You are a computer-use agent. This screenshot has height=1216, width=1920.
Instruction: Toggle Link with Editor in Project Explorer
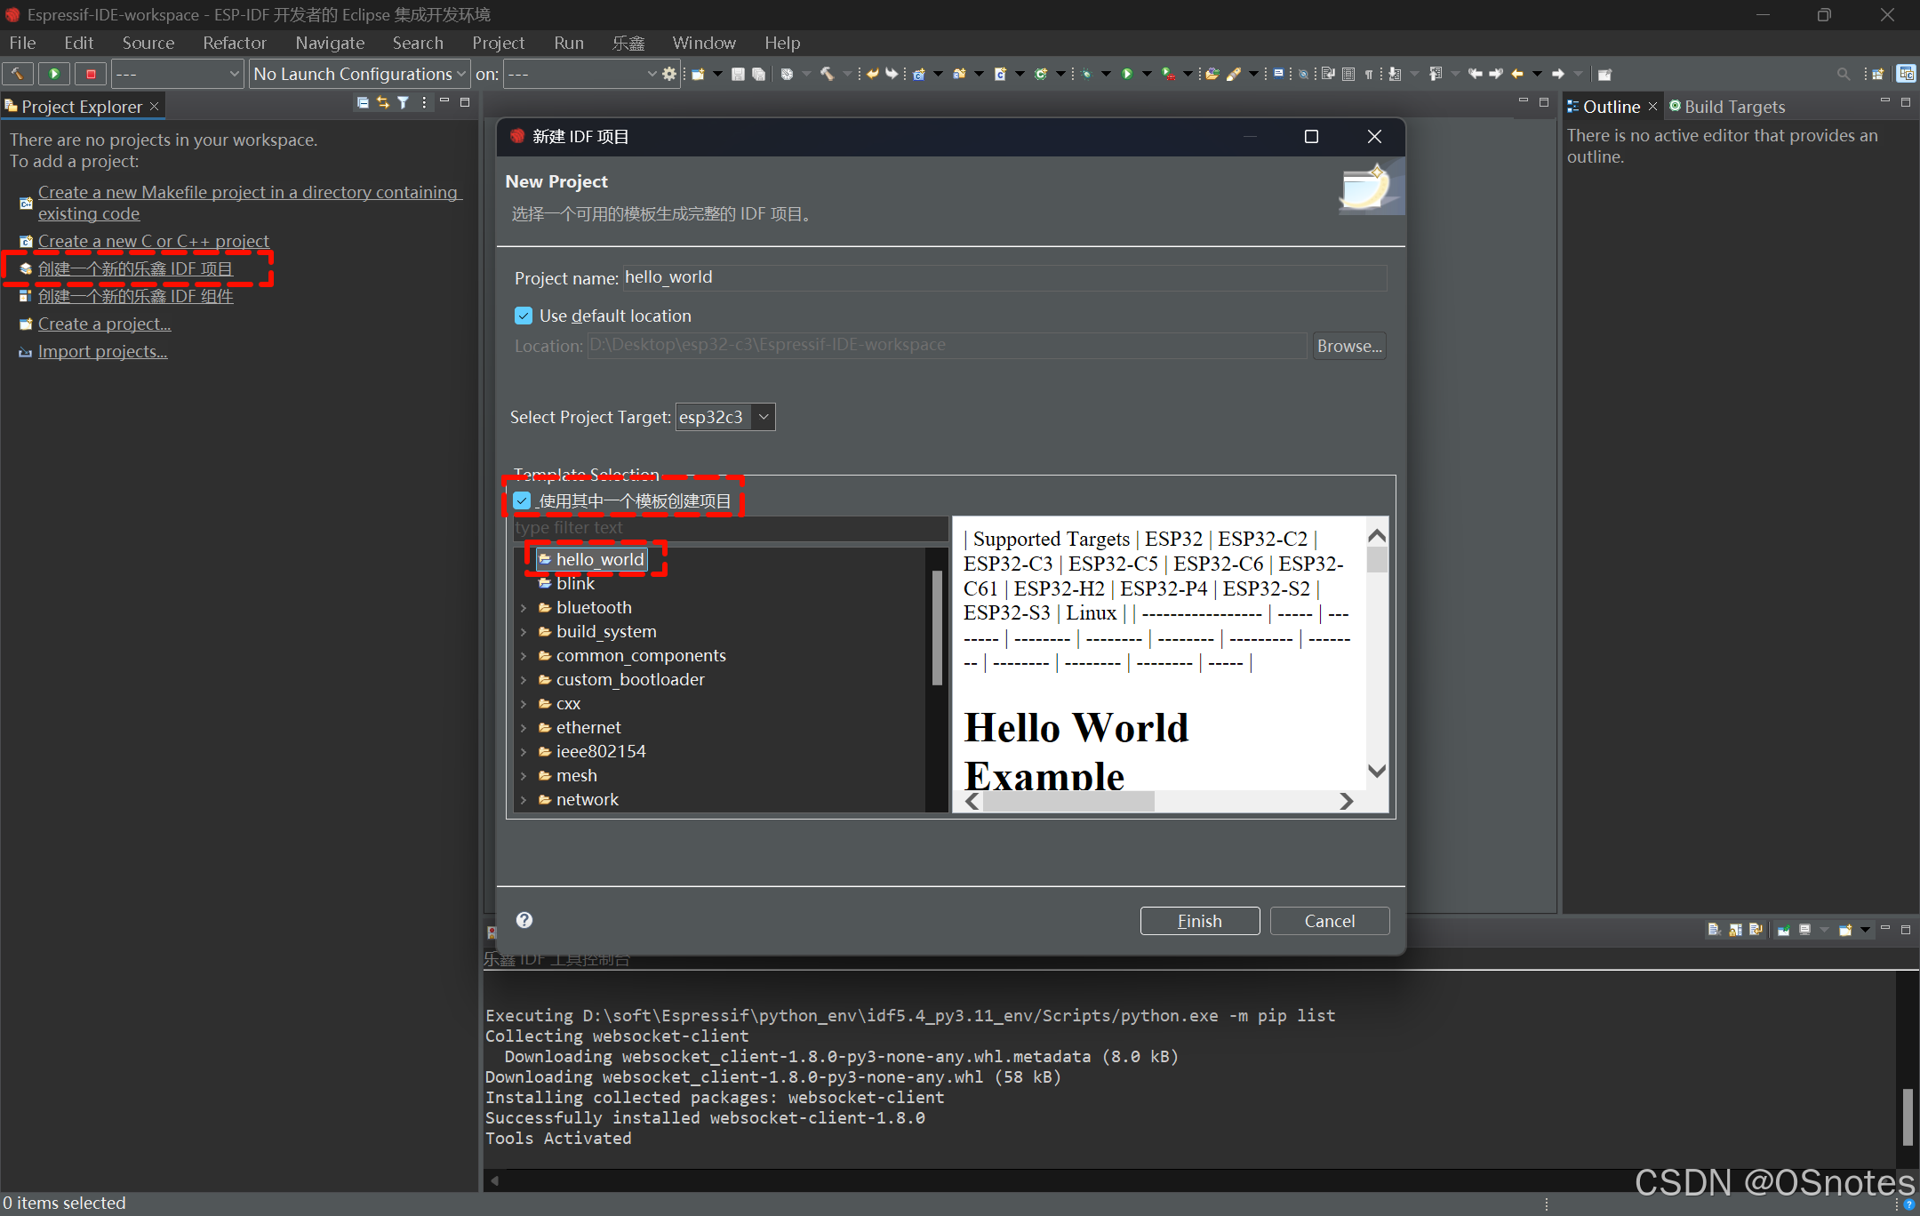(x=382, y=103)
